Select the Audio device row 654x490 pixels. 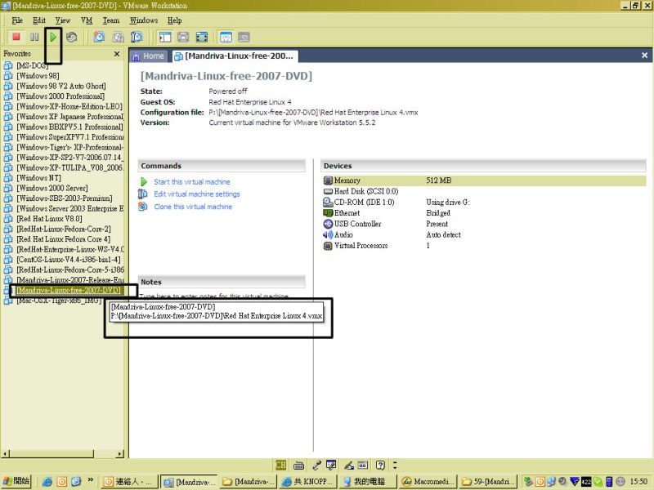pyautogui.click(x=343, y=234)
